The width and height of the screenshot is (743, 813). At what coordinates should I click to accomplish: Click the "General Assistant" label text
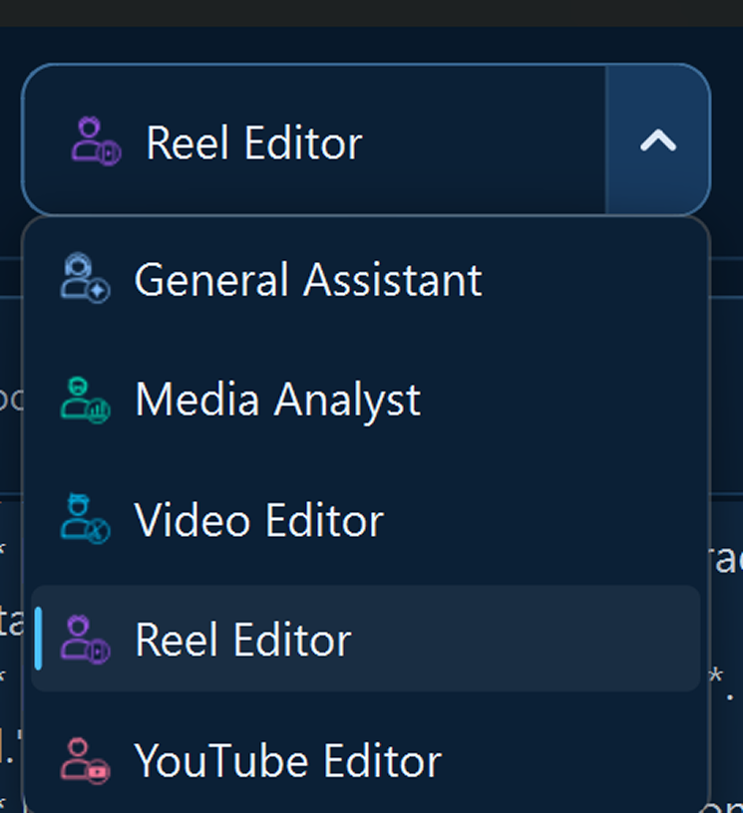(x=308, y=280)
